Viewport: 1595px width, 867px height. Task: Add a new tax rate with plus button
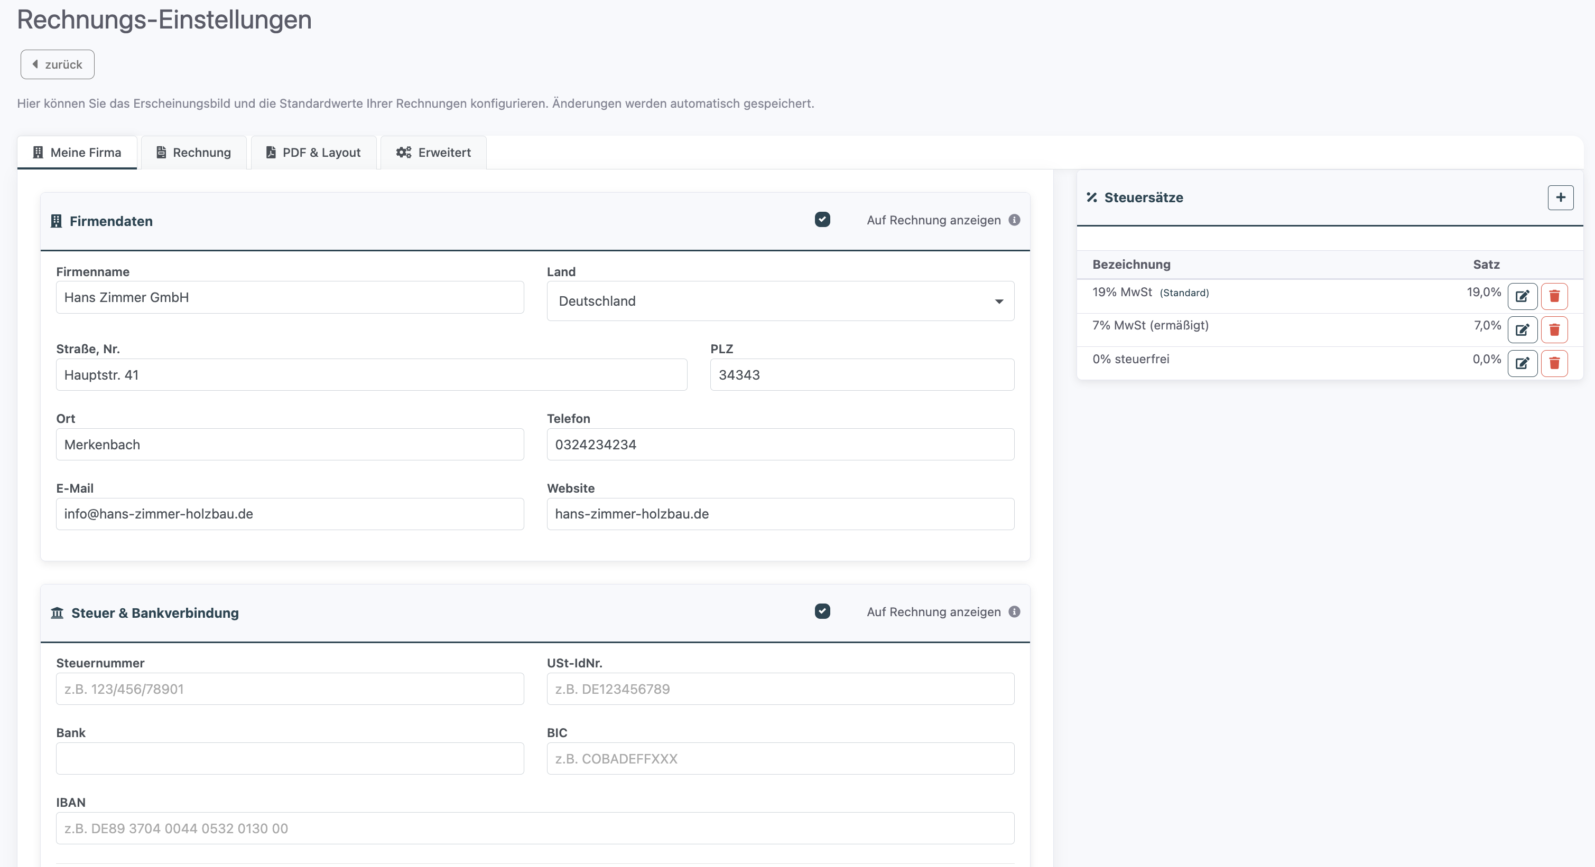[x=1560, y=197]
